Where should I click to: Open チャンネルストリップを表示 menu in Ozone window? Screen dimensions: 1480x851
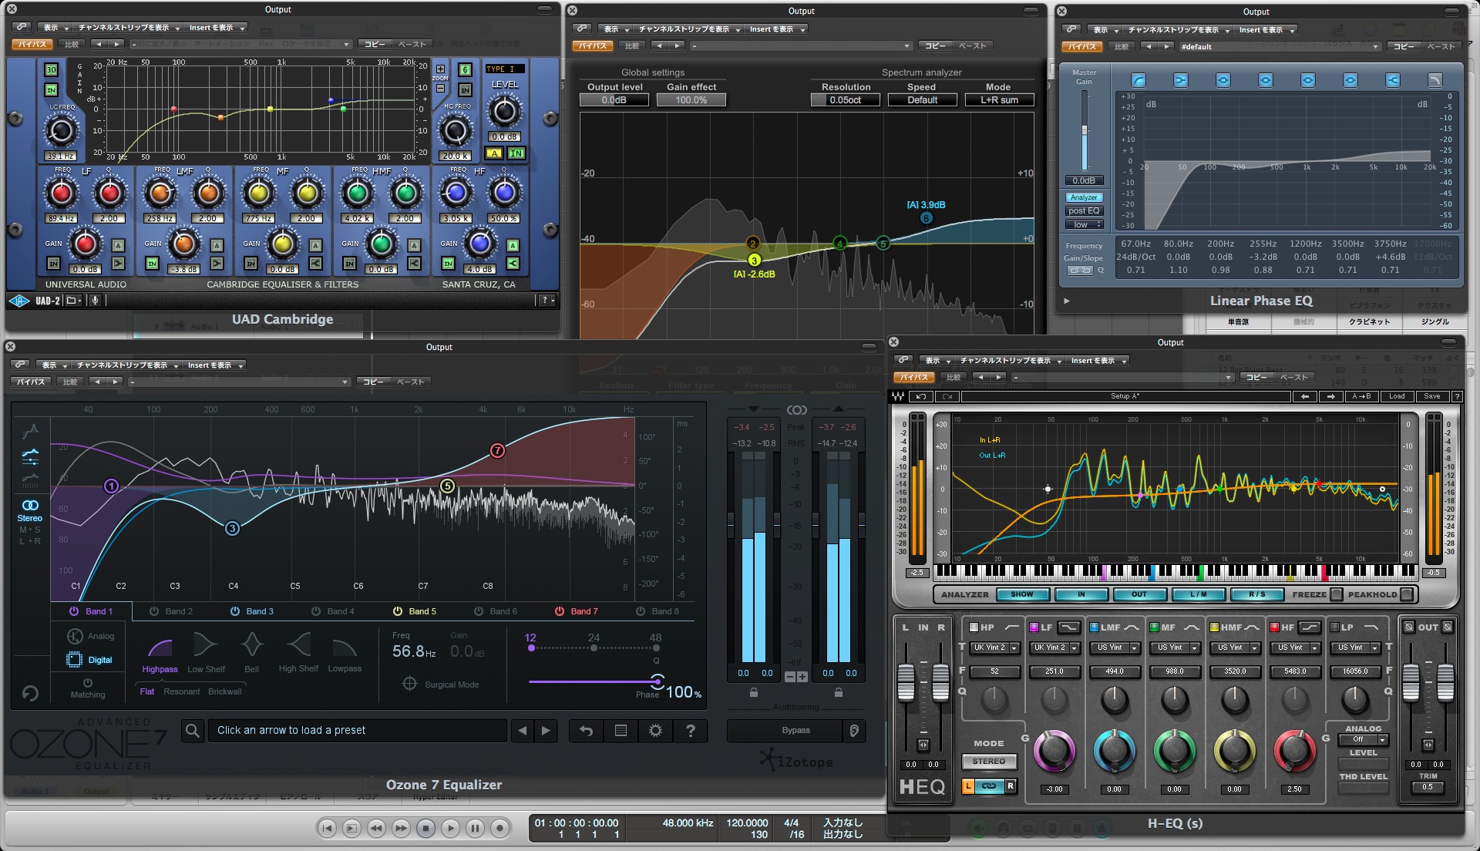pos(128,365)
